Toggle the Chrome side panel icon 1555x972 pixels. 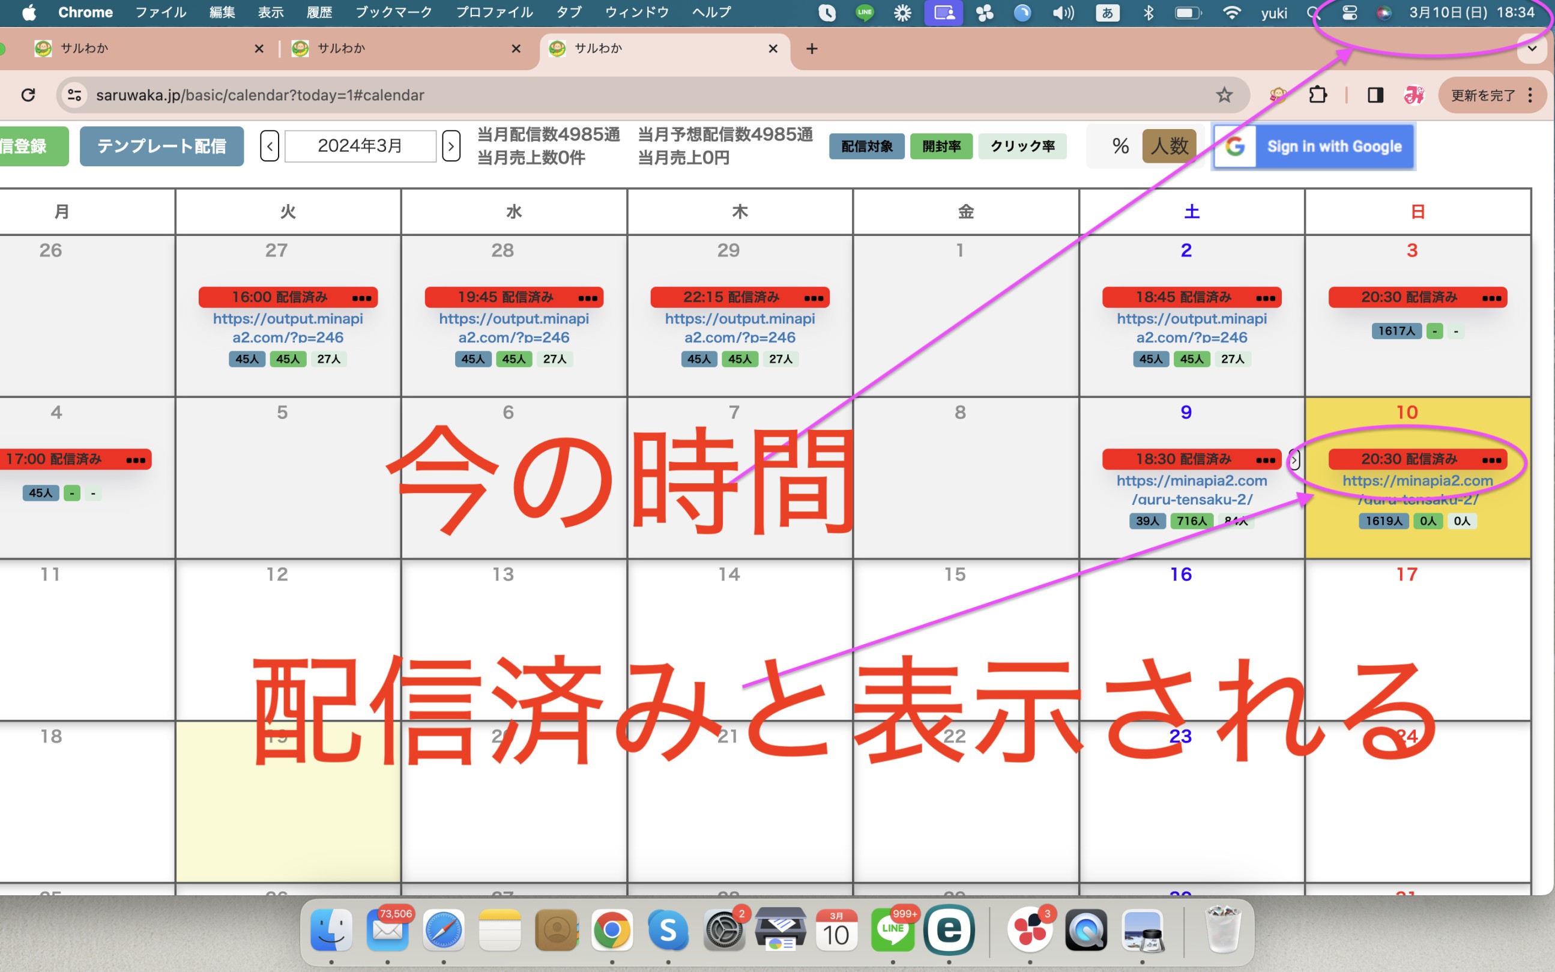click(1375, 95)
